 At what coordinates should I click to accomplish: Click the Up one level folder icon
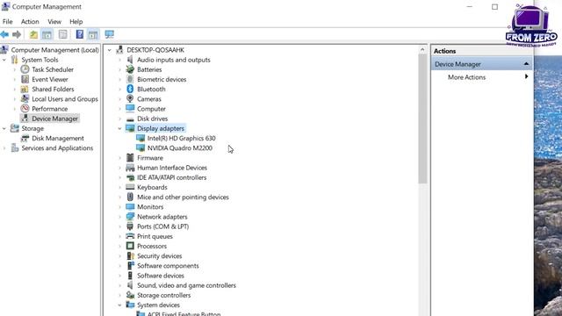33,34
